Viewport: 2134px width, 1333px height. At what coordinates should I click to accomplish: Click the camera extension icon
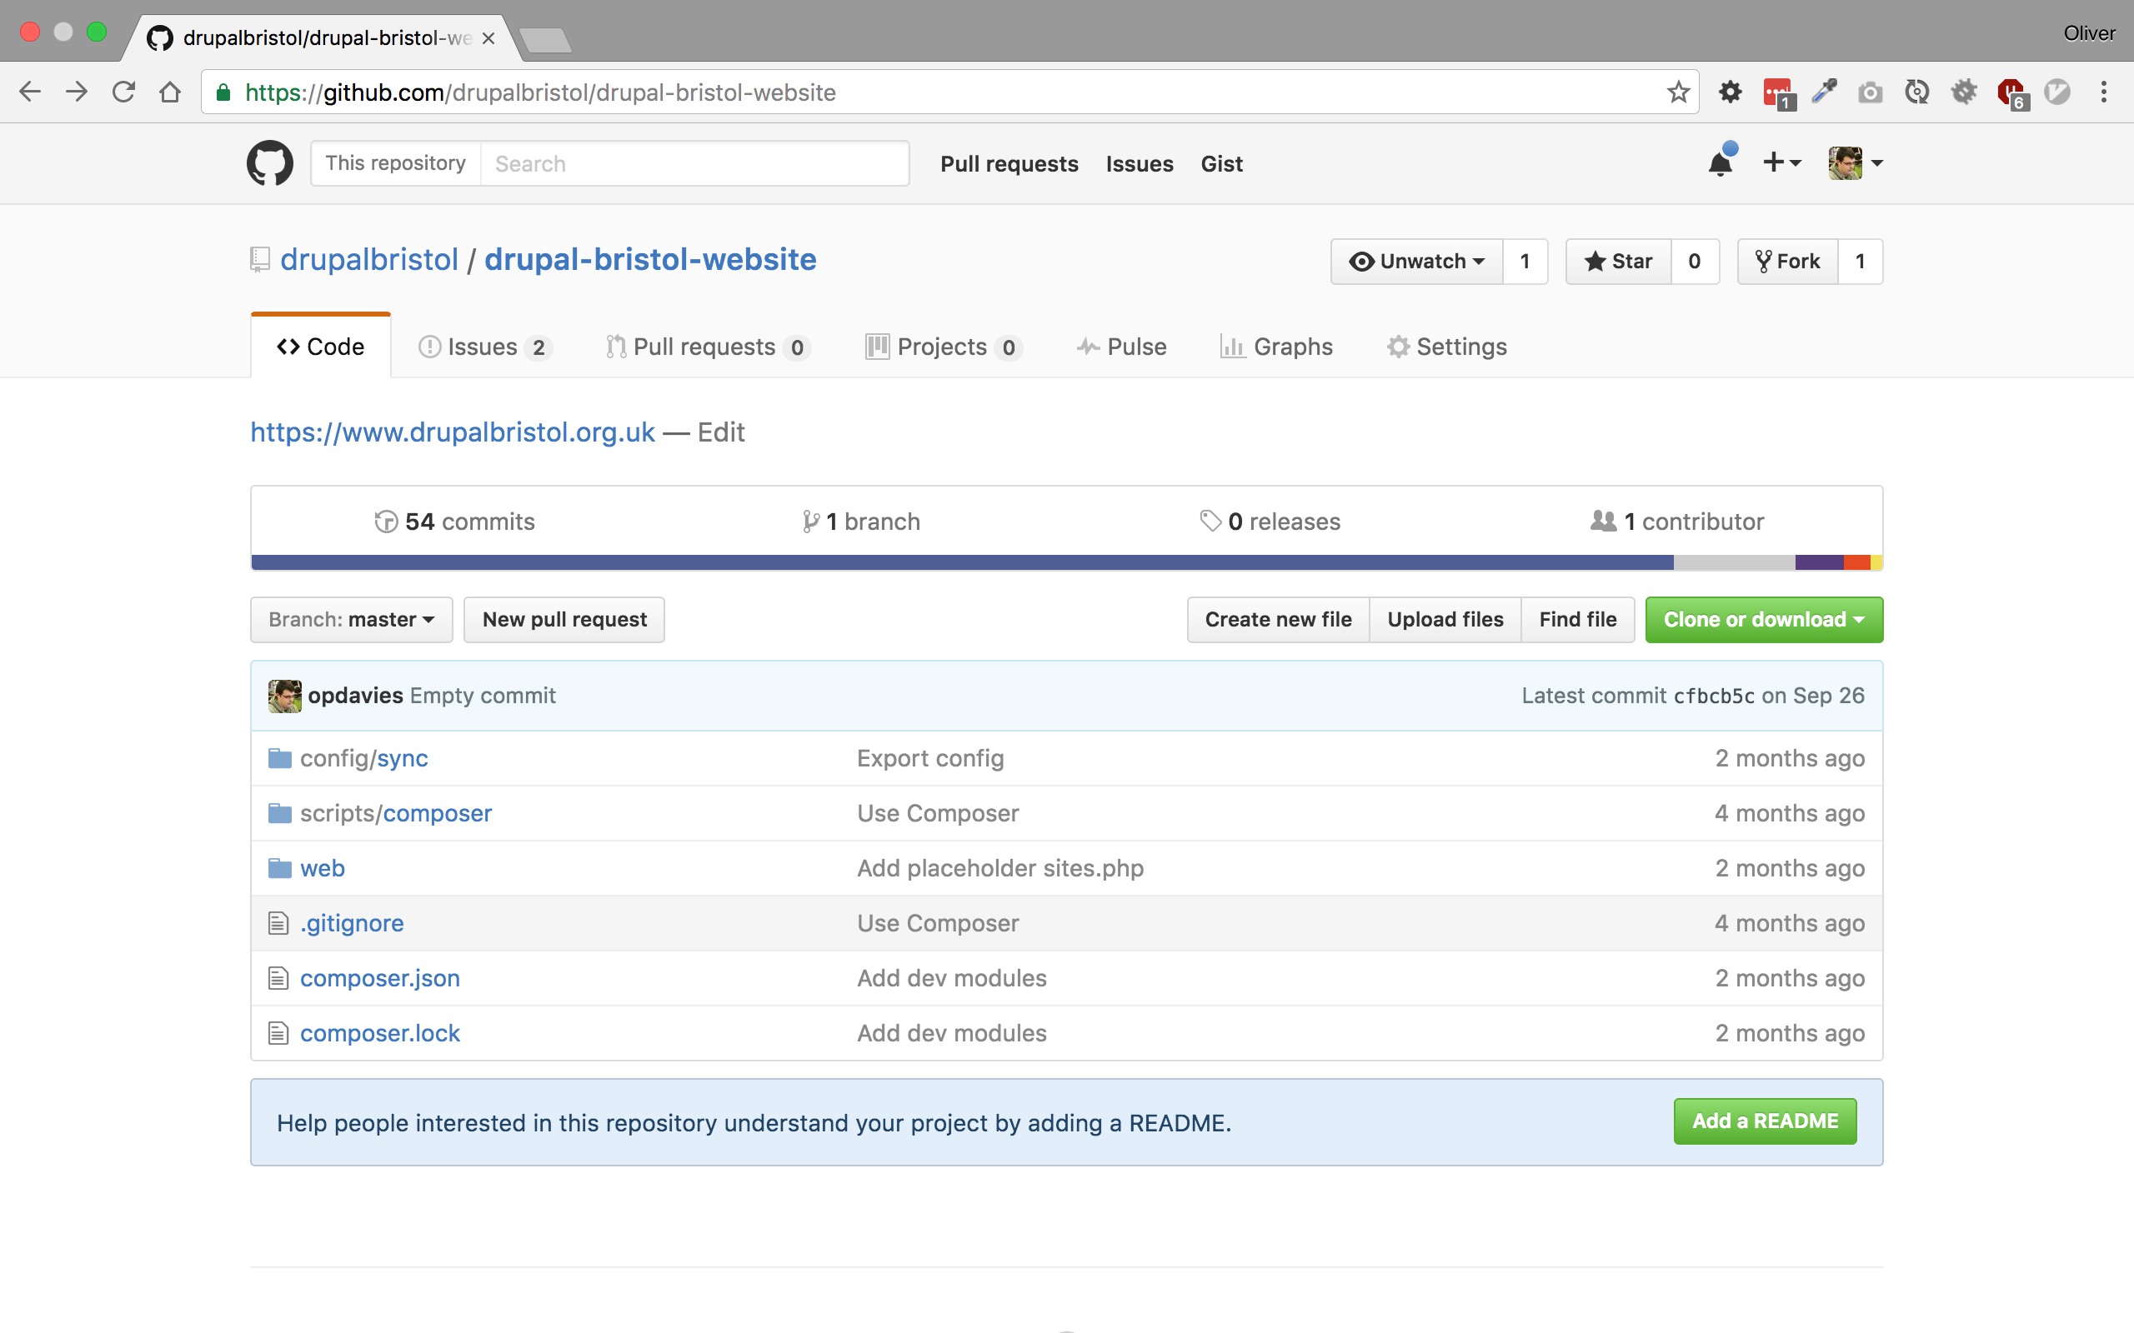pos(1870,92)
